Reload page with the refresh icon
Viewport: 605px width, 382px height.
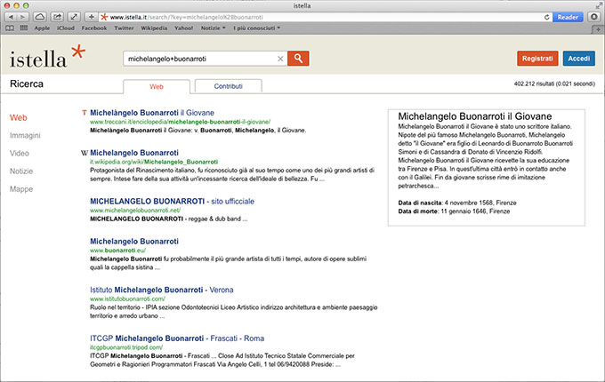547,17
